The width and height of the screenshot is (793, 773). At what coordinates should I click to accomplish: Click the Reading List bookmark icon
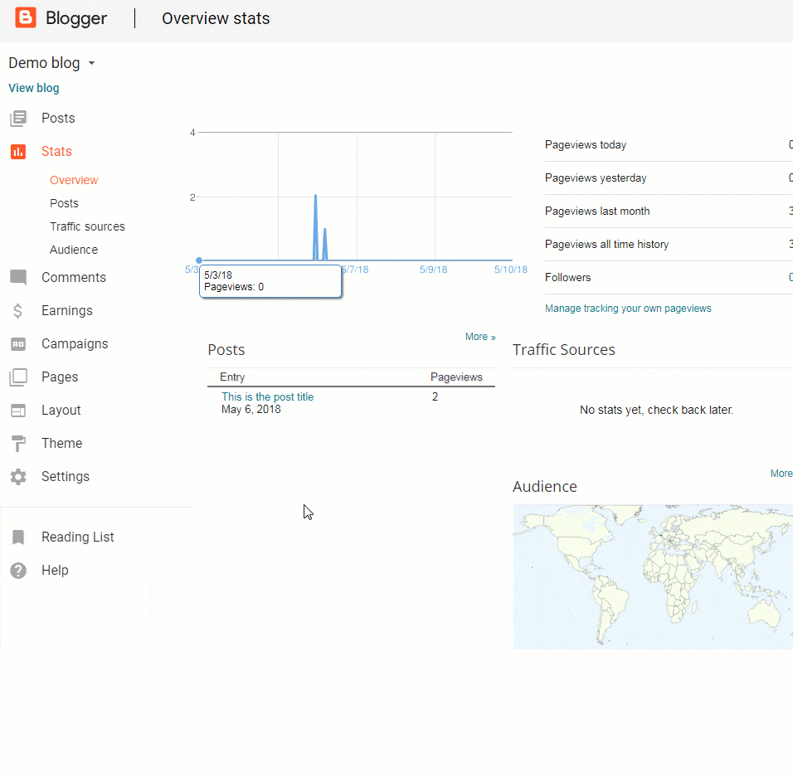(x=18, y=537)
